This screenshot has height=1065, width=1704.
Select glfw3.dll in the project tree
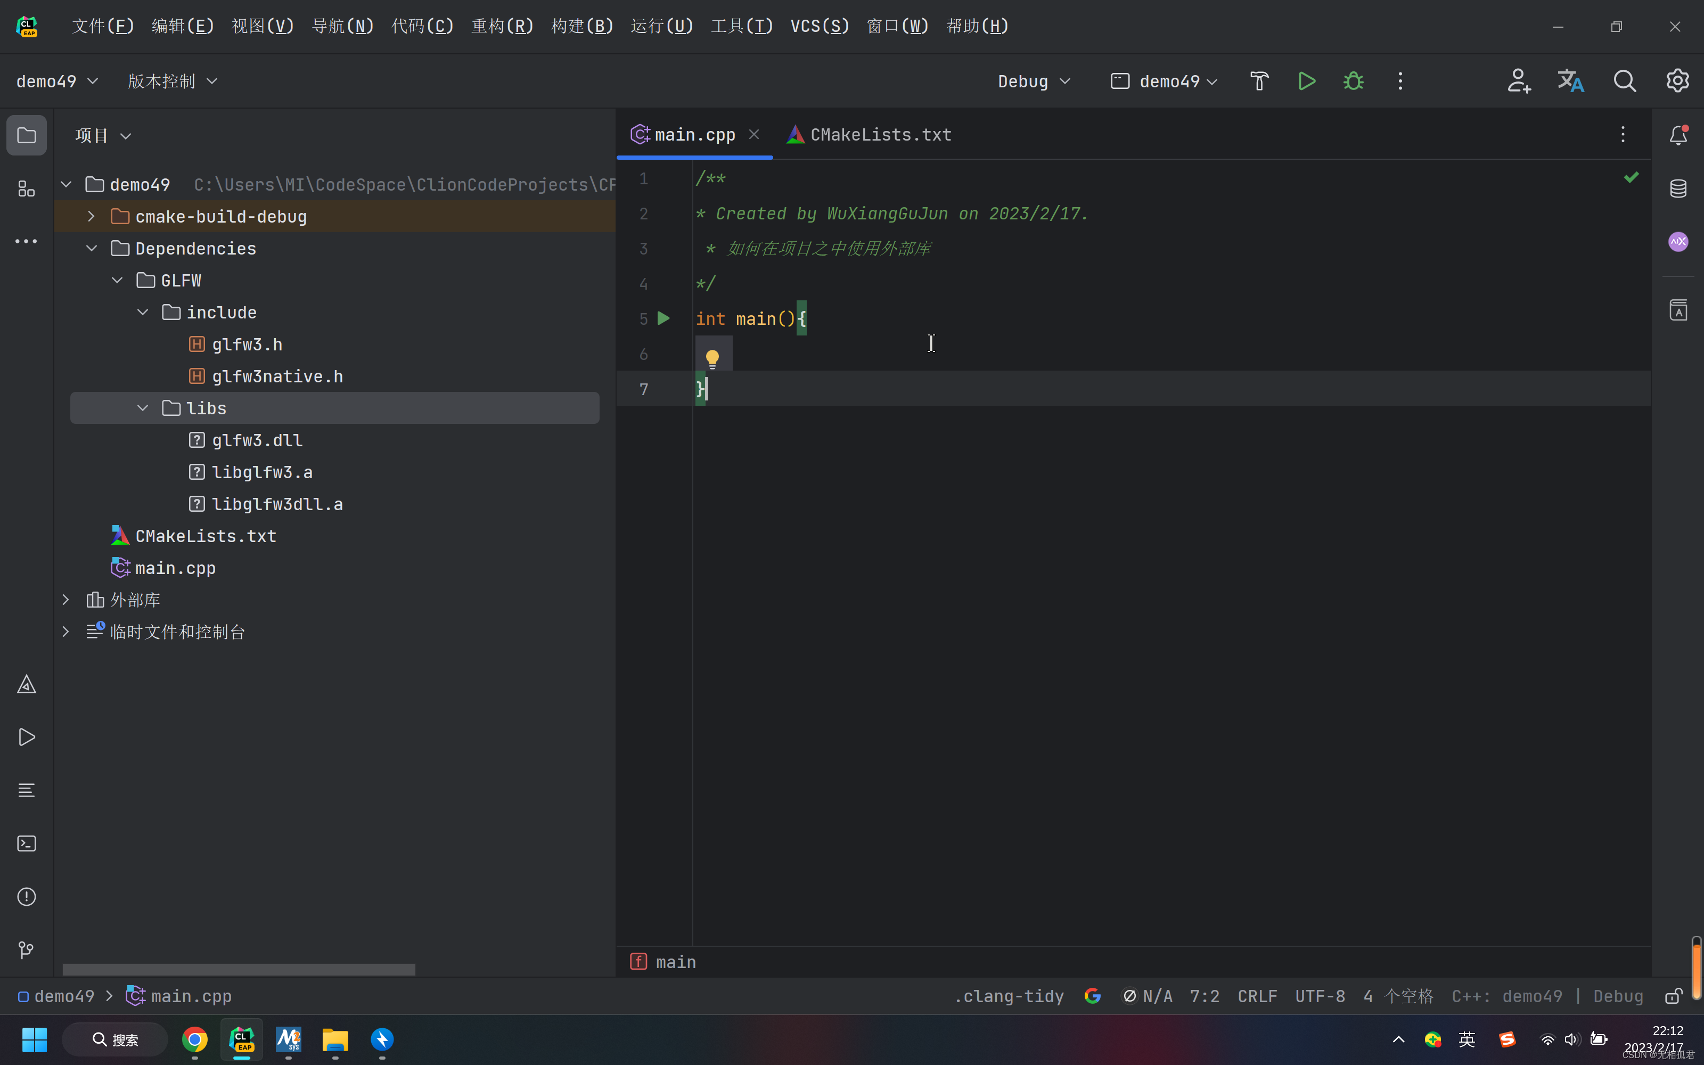coord(258,439)
